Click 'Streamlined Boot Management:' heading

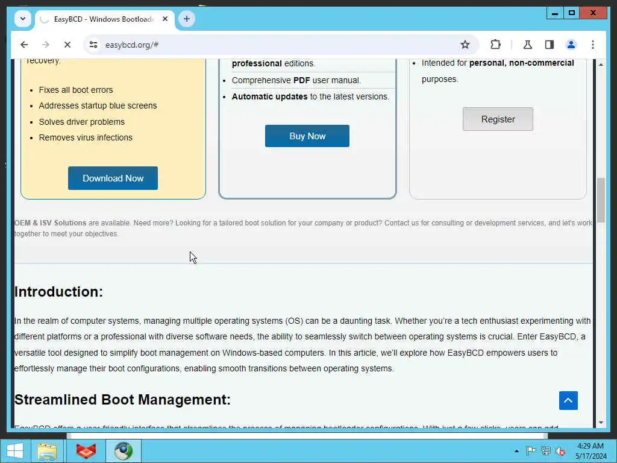pos(122,400)
